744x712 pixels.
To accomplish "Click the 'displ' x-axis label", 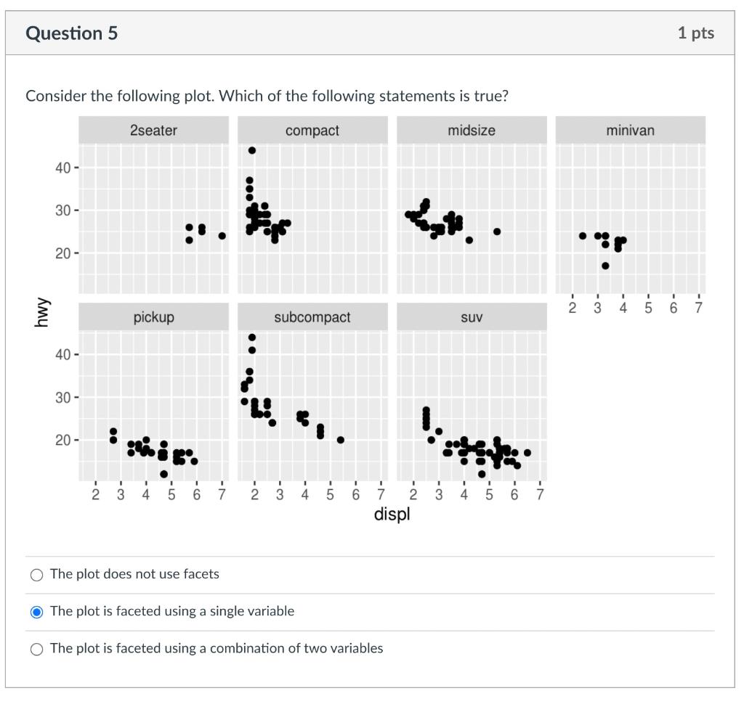I will tap(392, 513).
